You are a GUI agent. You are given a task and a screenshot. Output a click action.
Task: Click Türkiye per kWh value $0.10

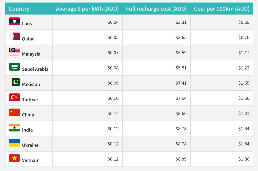click(x=113, y=98)
